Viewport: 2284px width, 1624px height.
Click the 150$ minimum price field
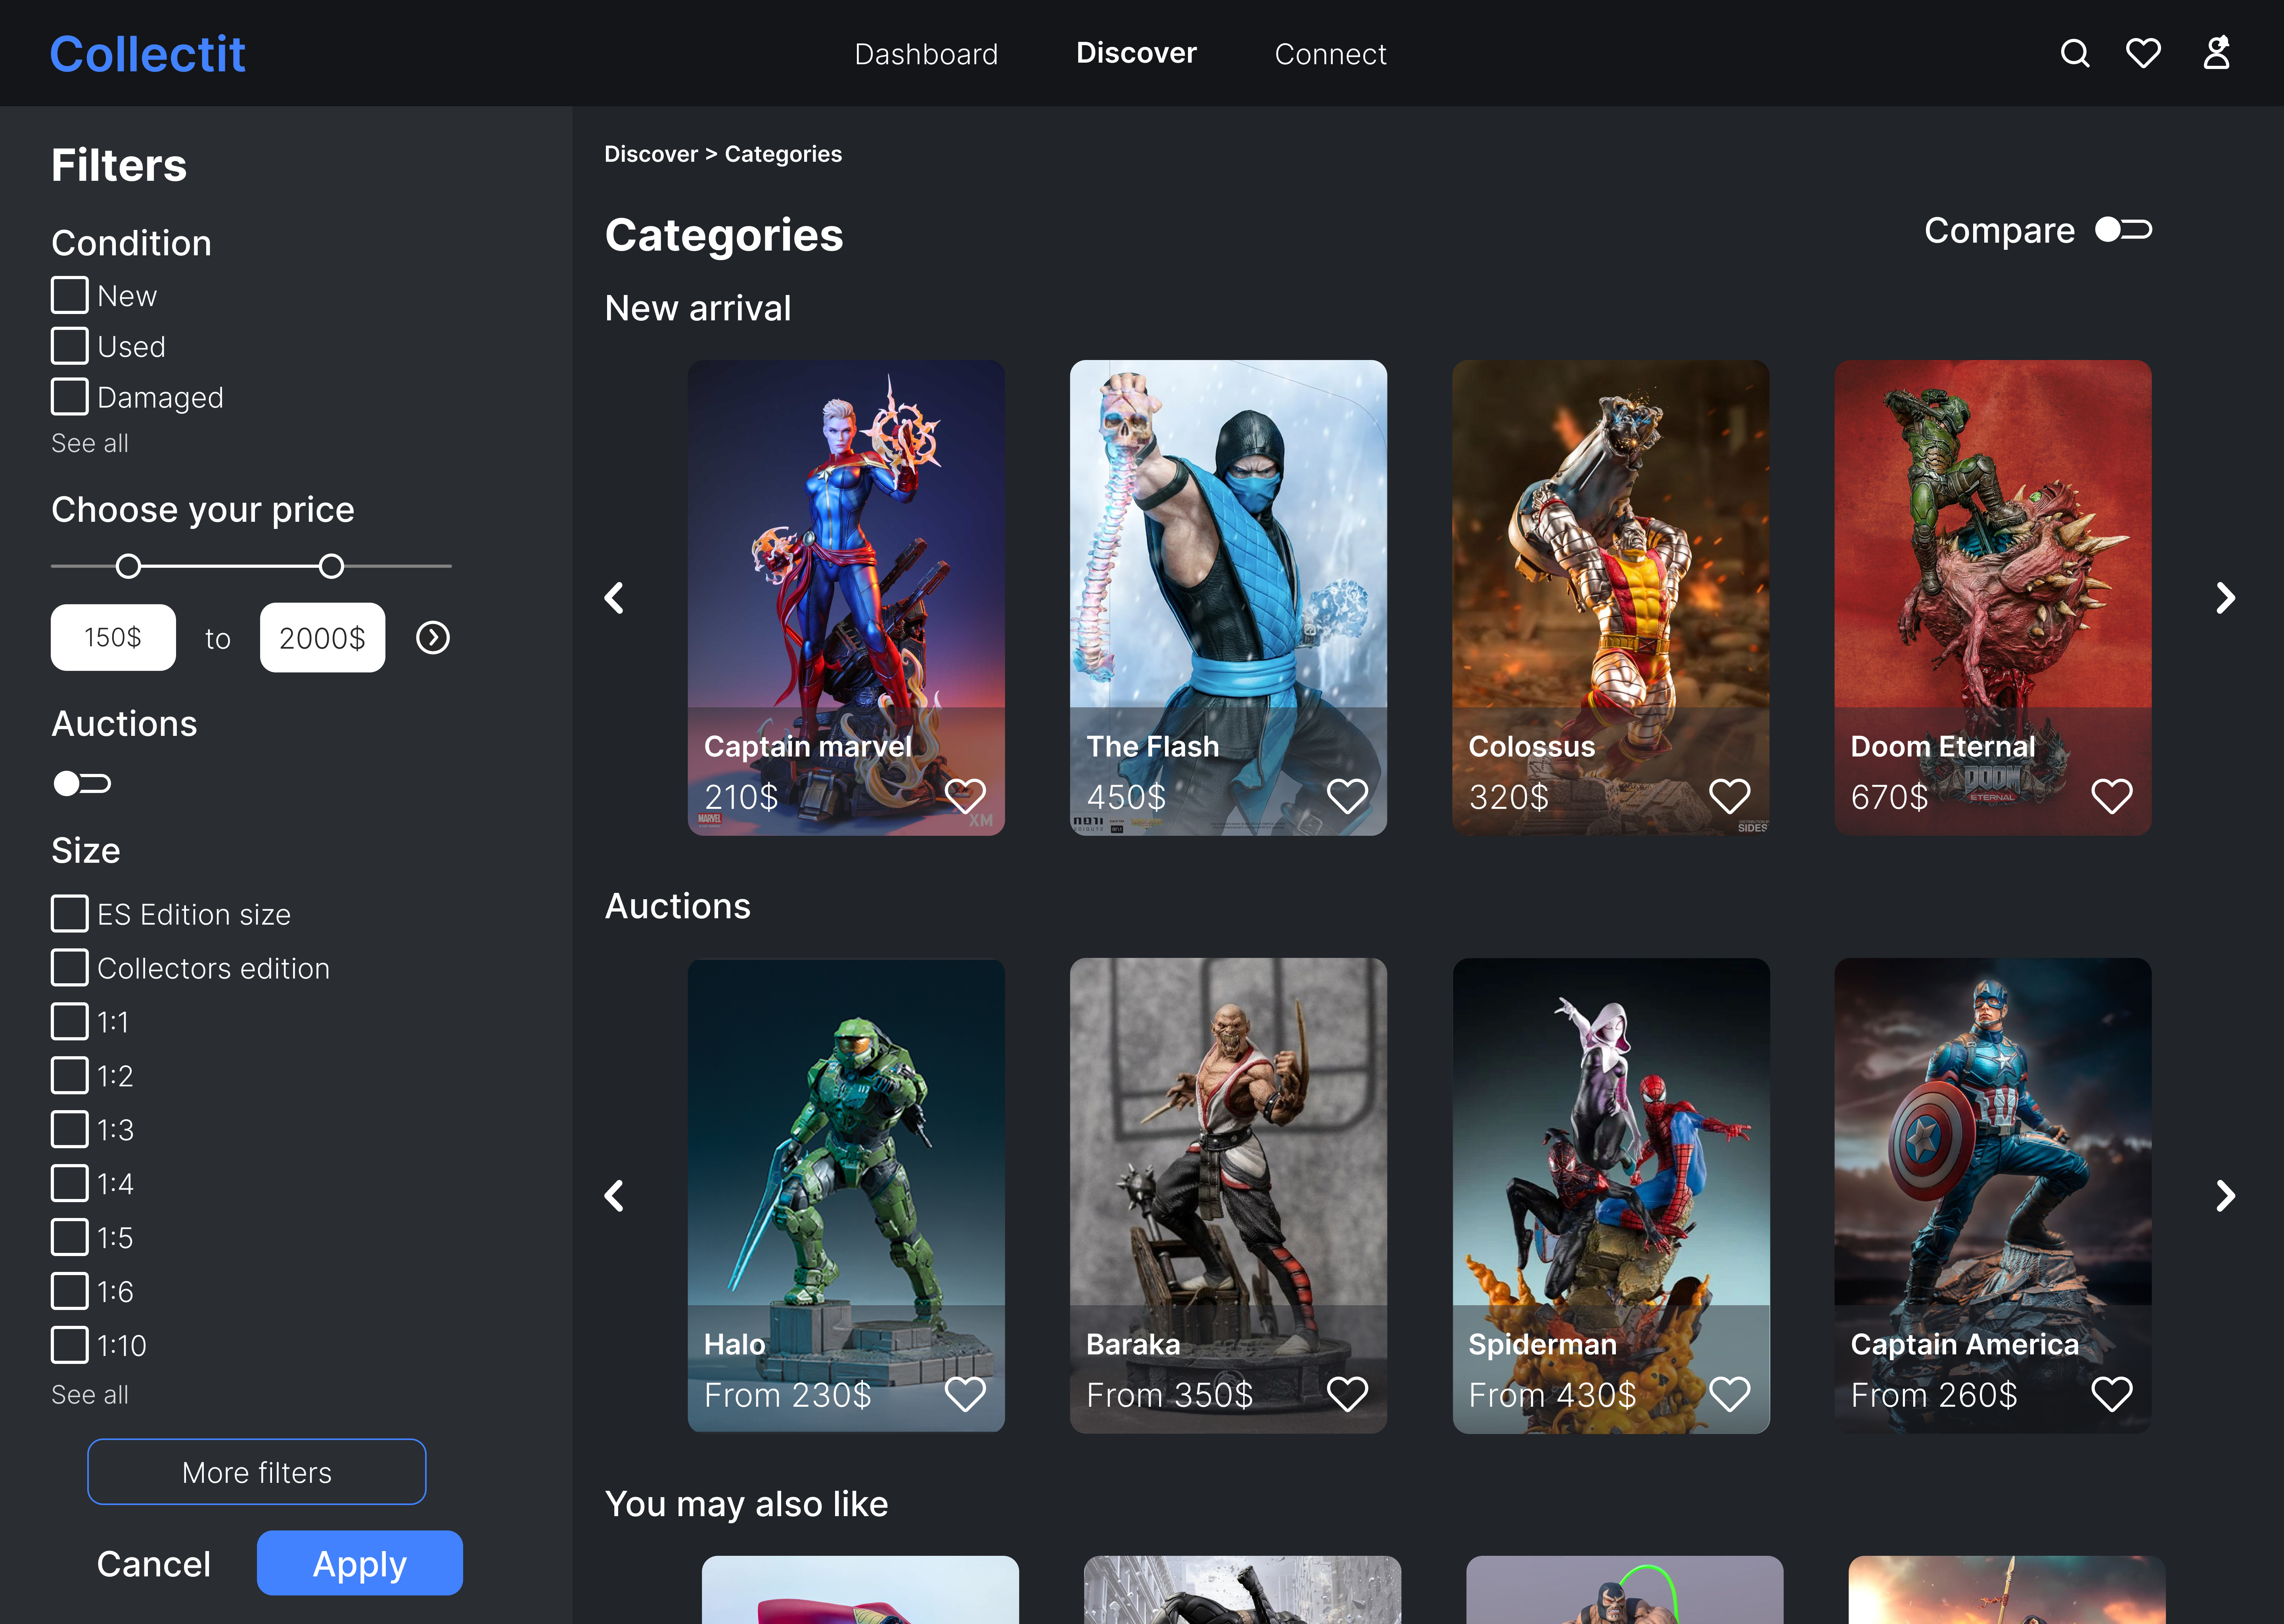point(113,637)
